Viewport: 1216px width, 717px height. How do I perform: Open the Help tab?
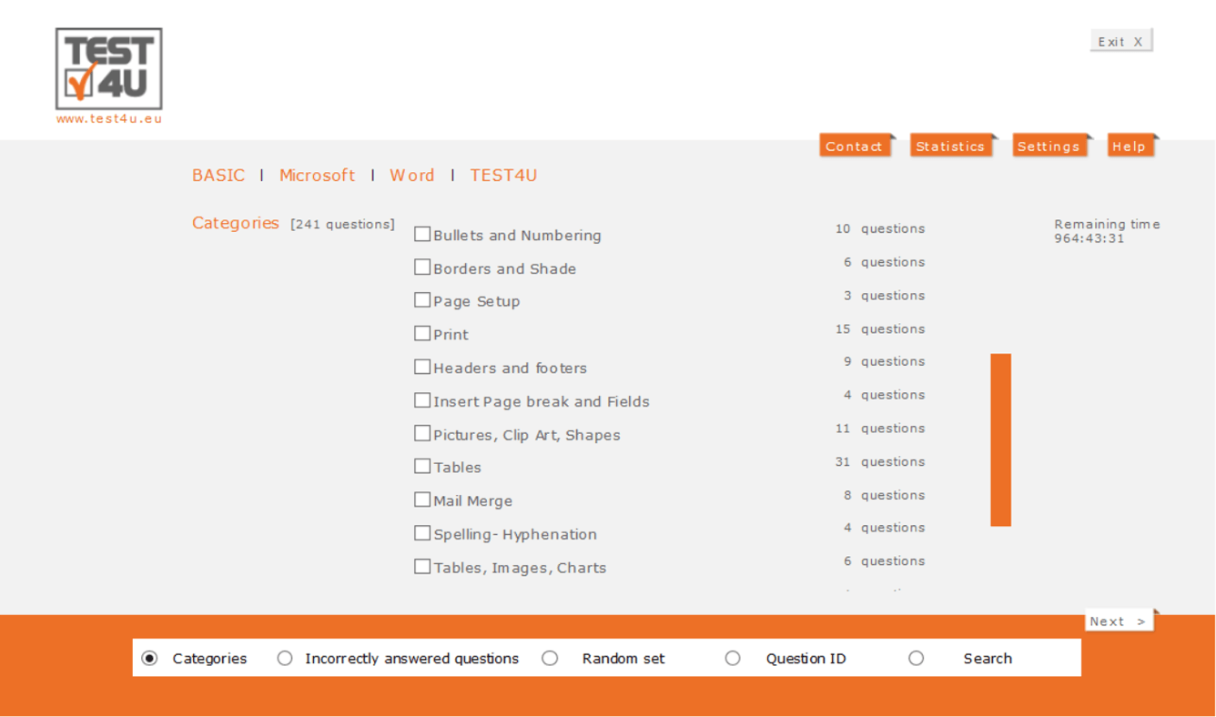pyautogui.click(x=1130, y=146)
